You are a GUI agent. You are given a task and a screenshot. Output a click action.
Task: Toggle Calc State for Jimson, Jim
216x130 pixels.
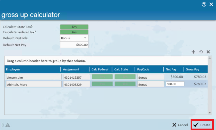click(x=125, y=77)
